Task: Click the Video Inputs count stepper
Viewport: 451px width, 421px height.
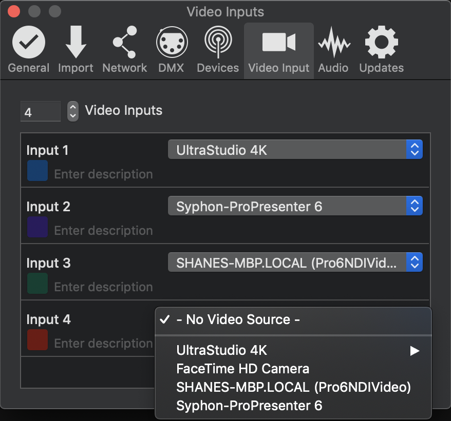Action: click(73, 111)
